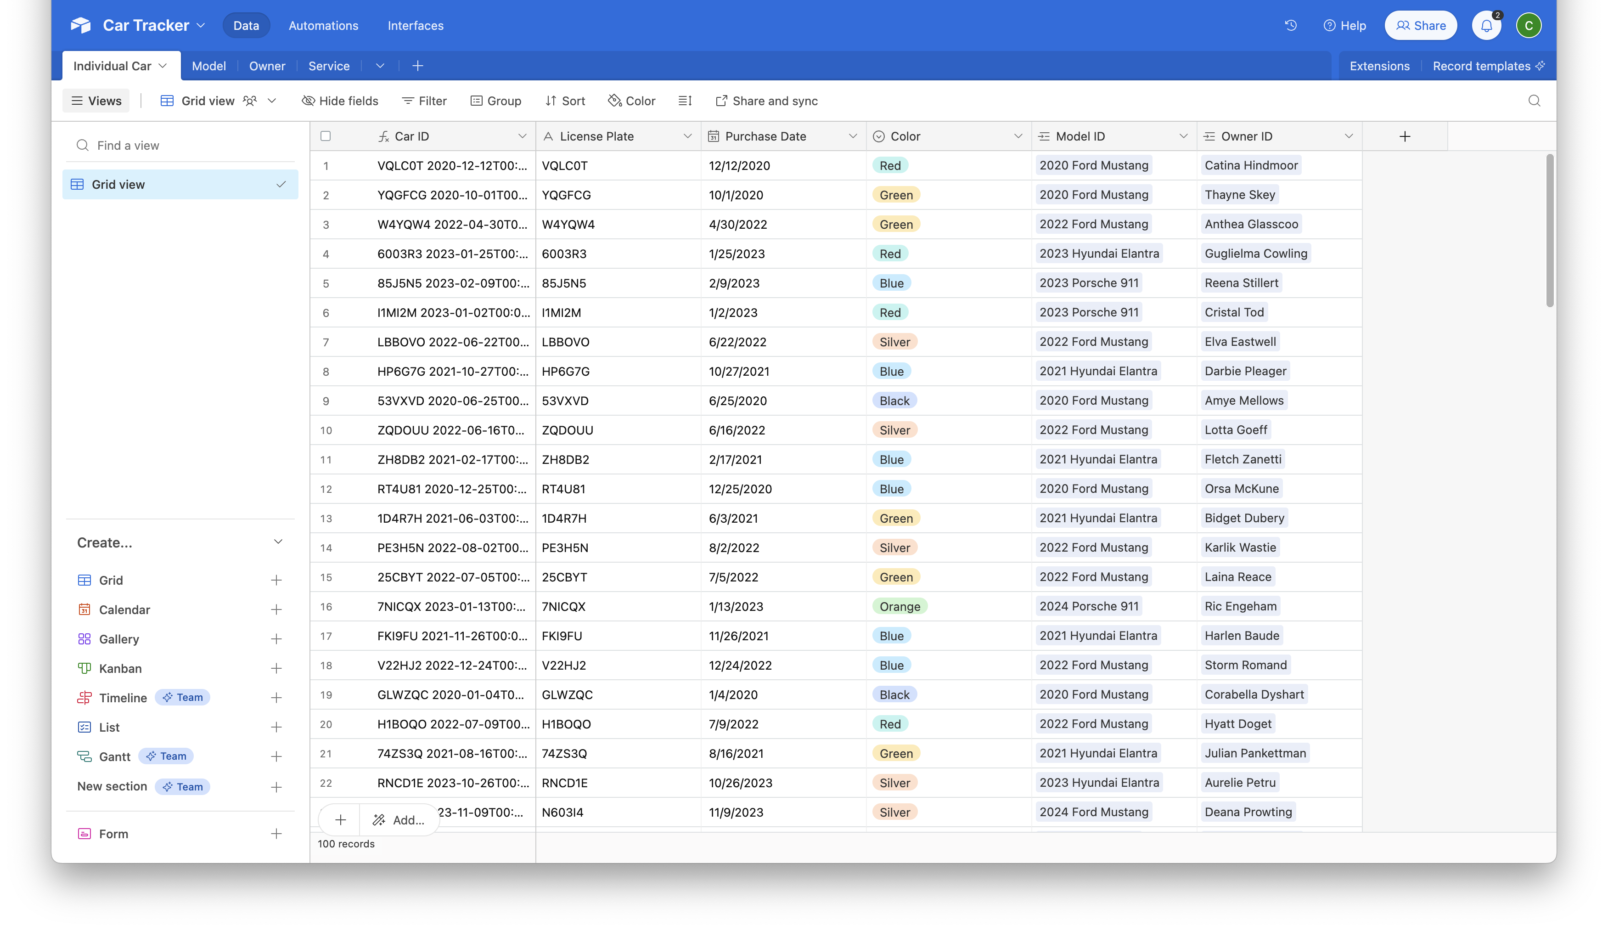Open Record templates

(x=1482, y=66)
